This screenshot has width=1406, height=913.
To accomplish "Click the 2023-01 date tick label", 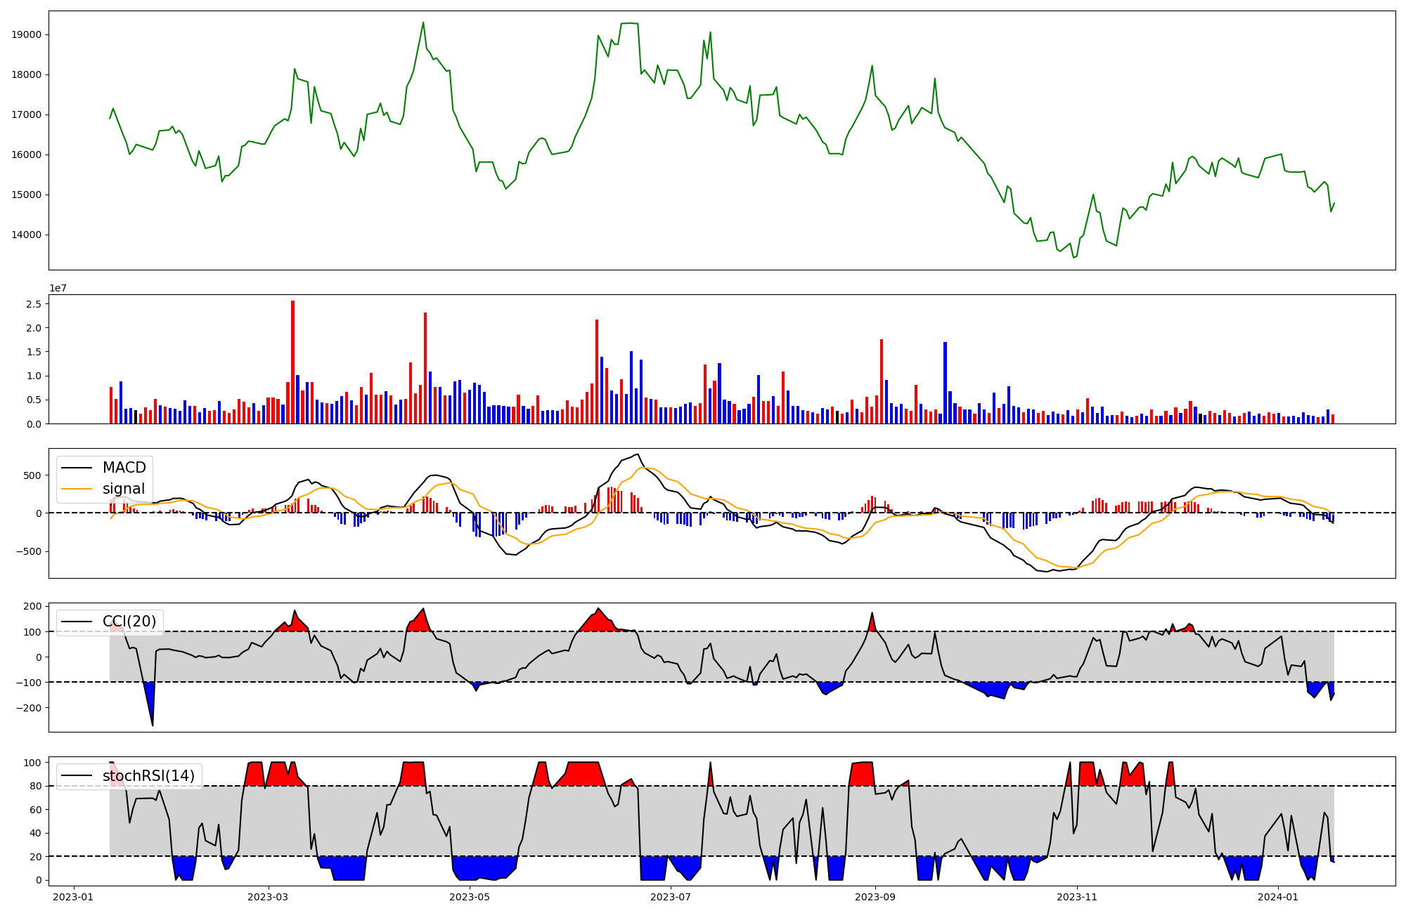I will [73, 897].
